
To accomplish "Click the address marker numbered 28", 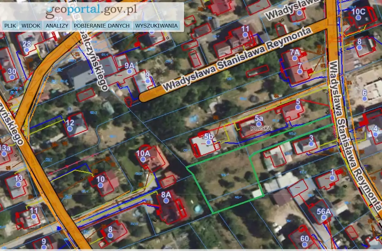I will 27,50.
